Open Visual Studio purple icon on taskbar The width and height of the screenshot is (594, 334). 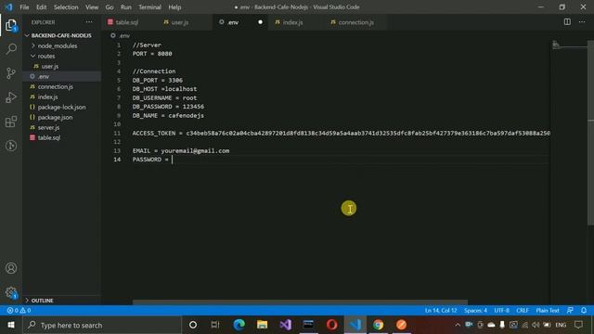coord(286,325)
